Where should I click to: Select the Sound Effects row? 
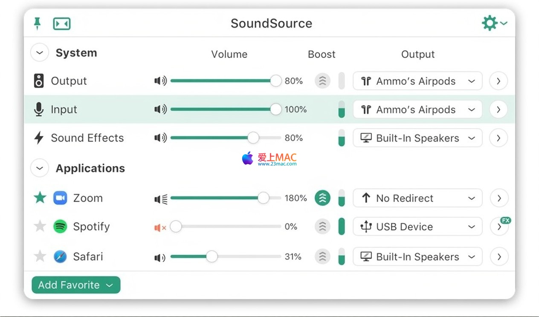tap(87, 138)
